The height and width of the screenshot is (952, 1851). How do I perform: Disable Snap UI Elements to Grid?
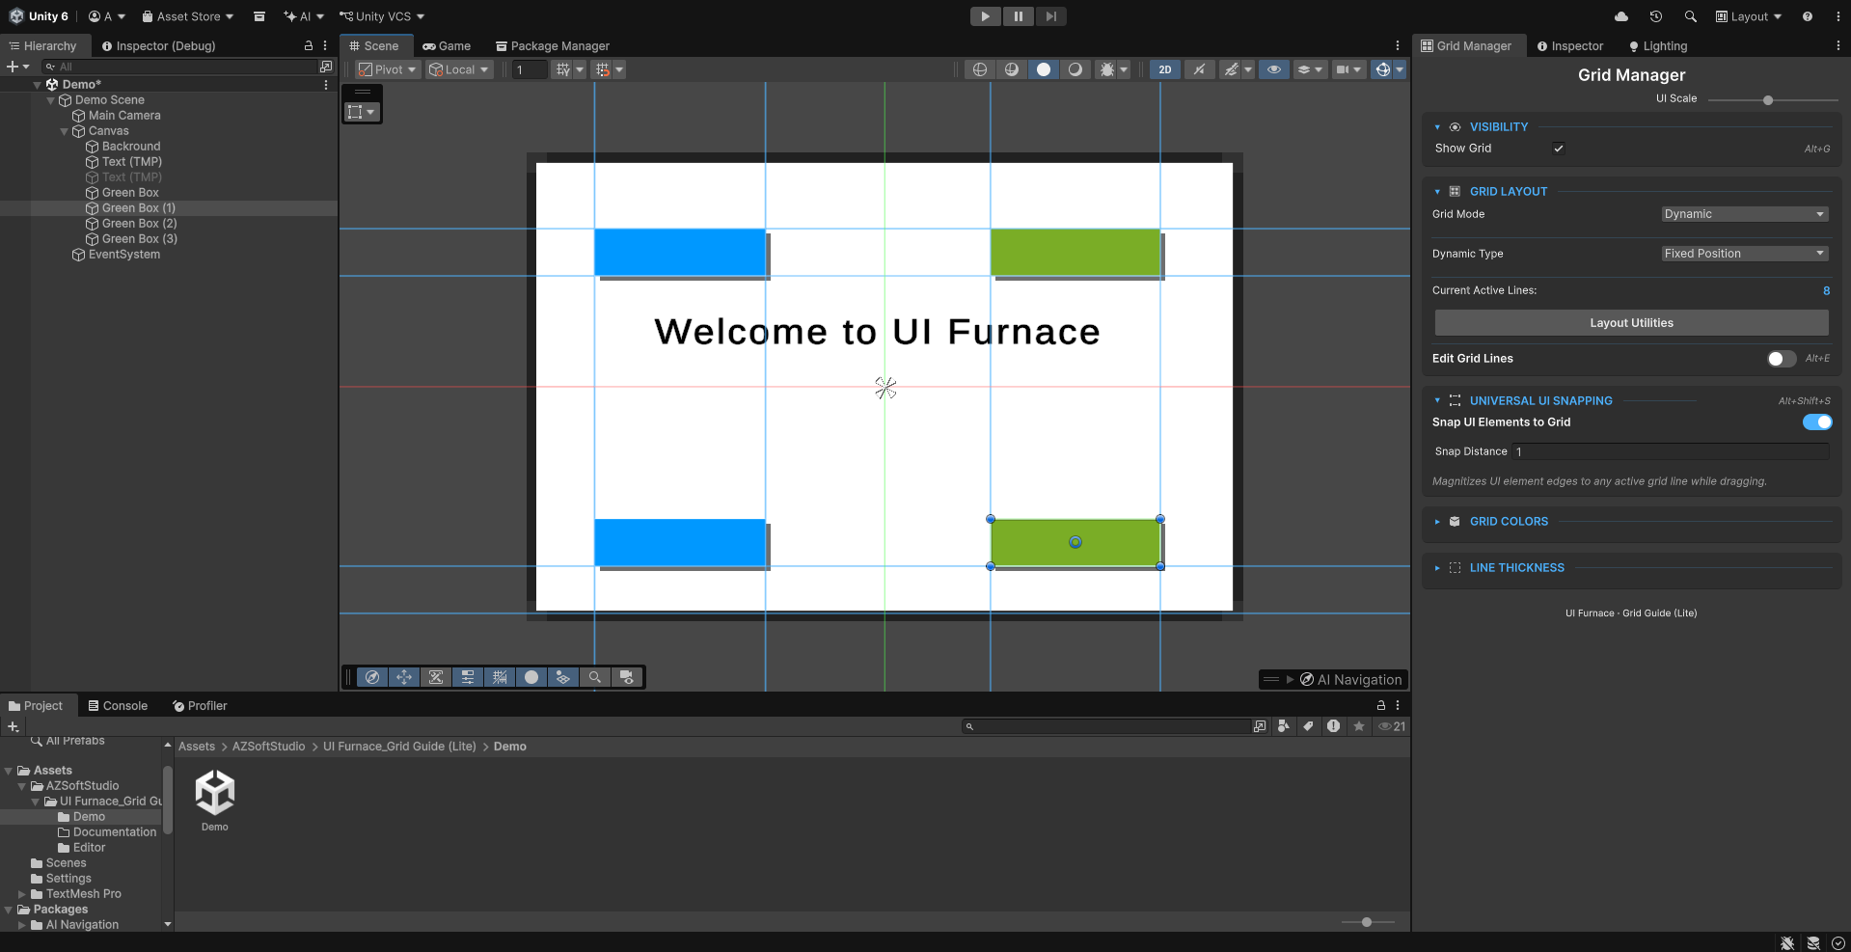click(x=1816, y=422)
